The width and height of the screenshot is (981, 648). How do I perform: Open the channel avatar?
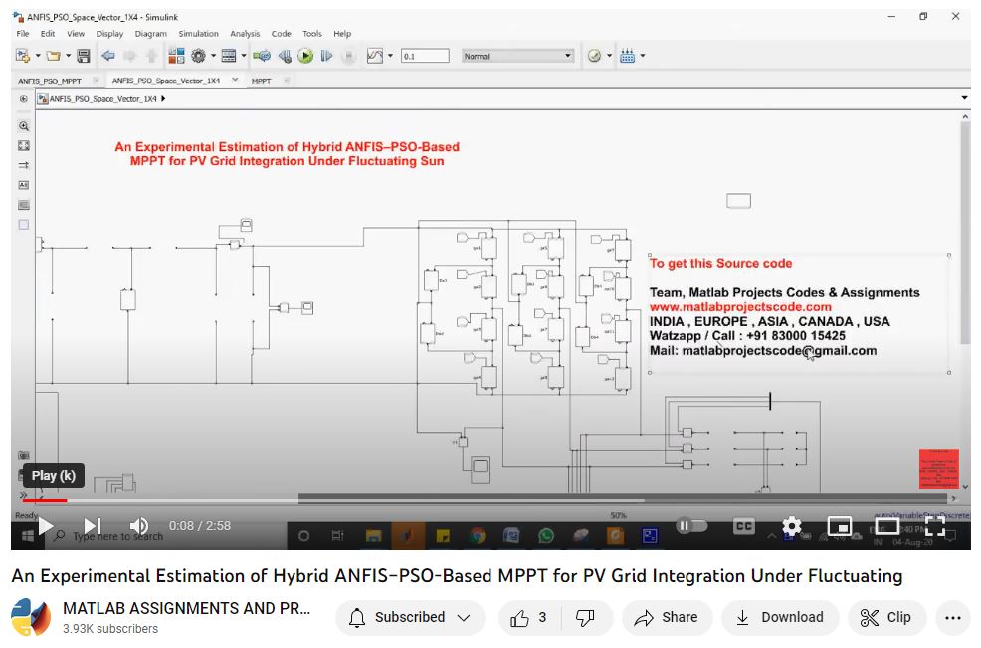tap(31, 618)
